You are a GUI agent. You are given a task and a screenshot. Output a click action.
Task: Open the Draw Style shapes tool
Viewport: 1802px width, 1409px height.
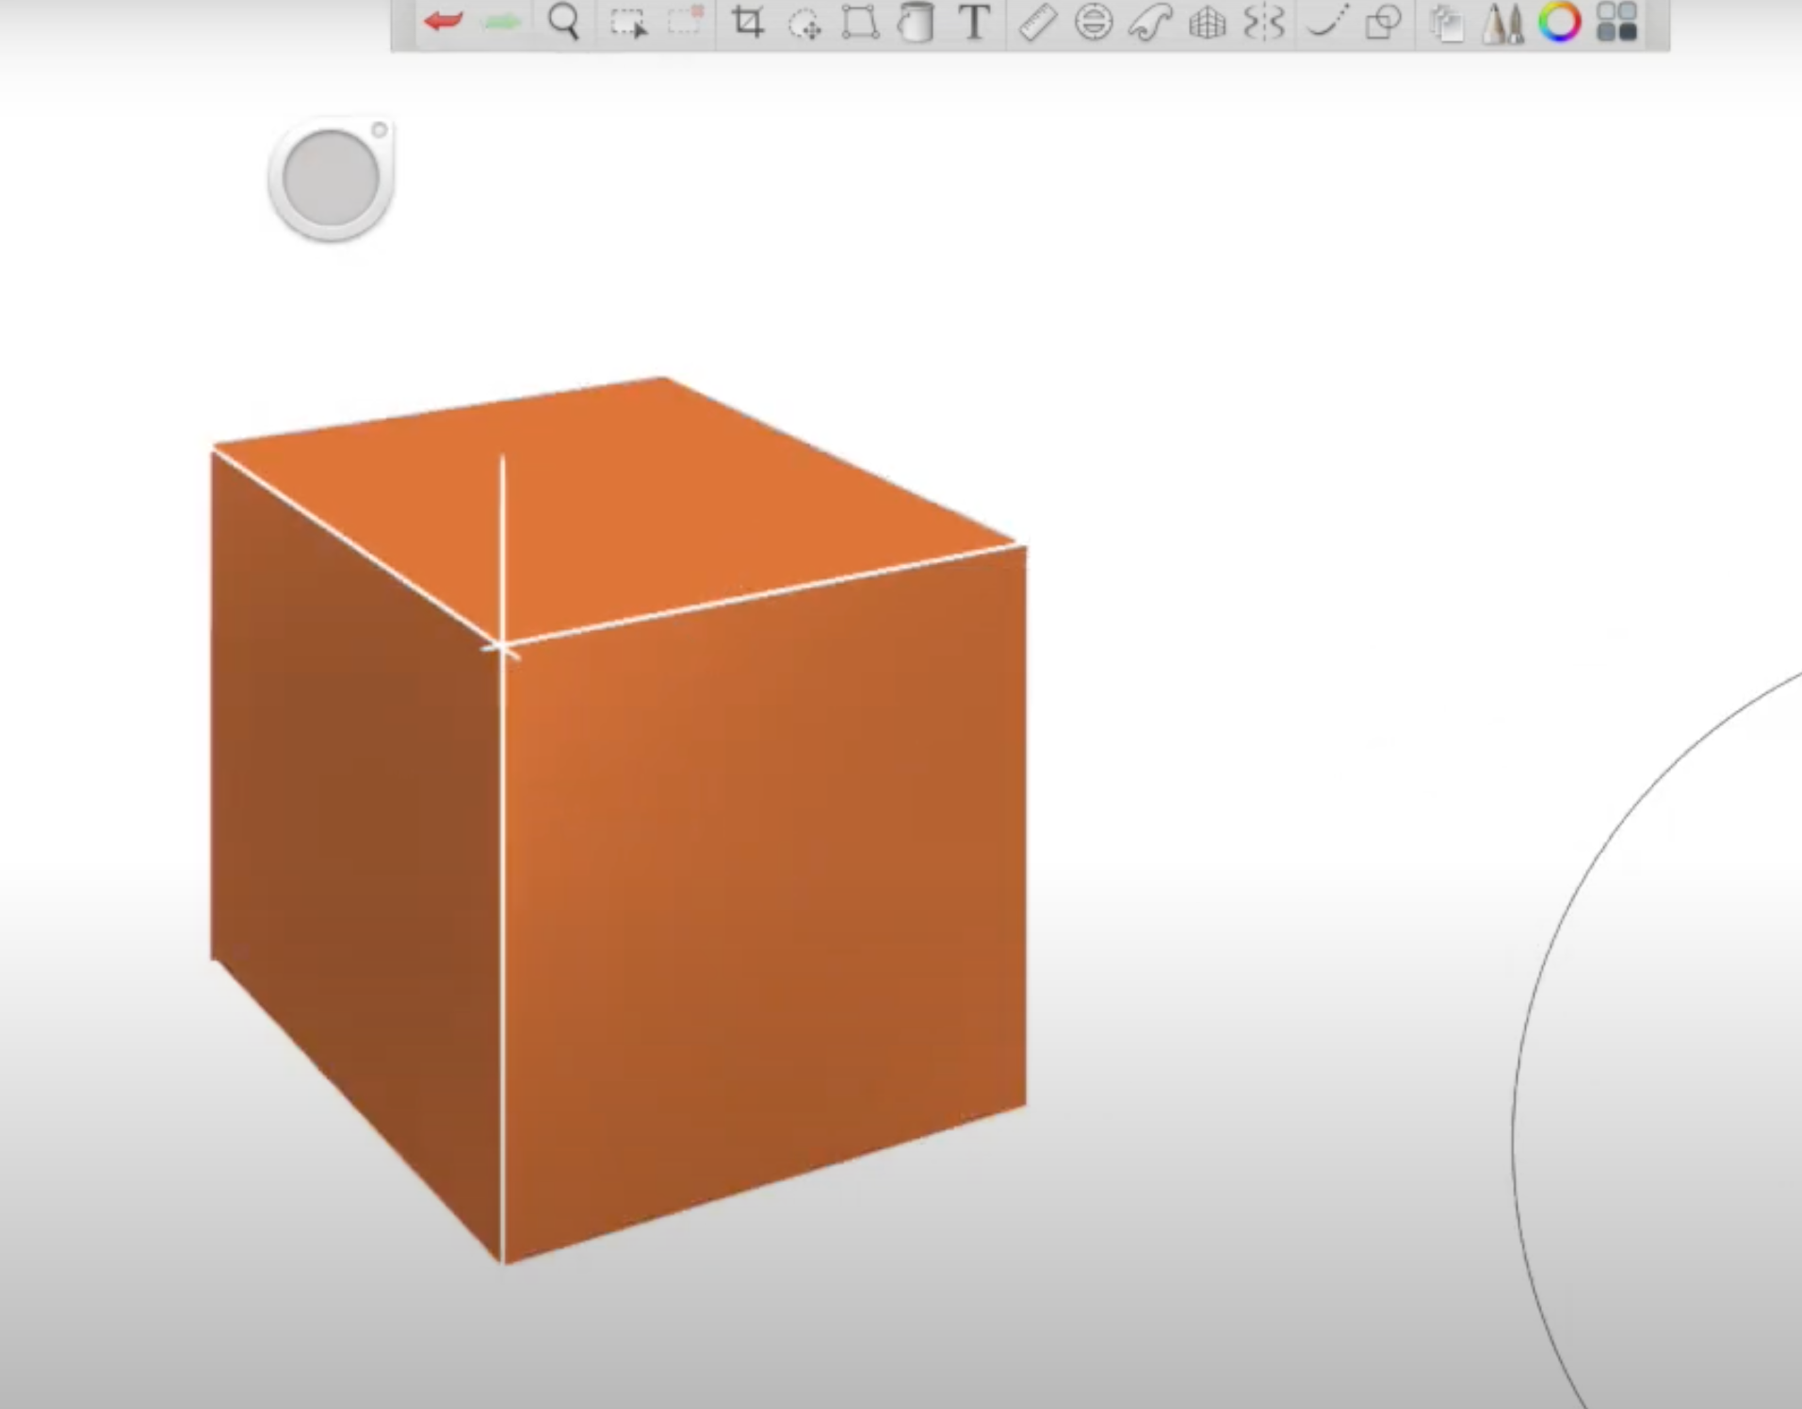click(x=1384, y=22)
